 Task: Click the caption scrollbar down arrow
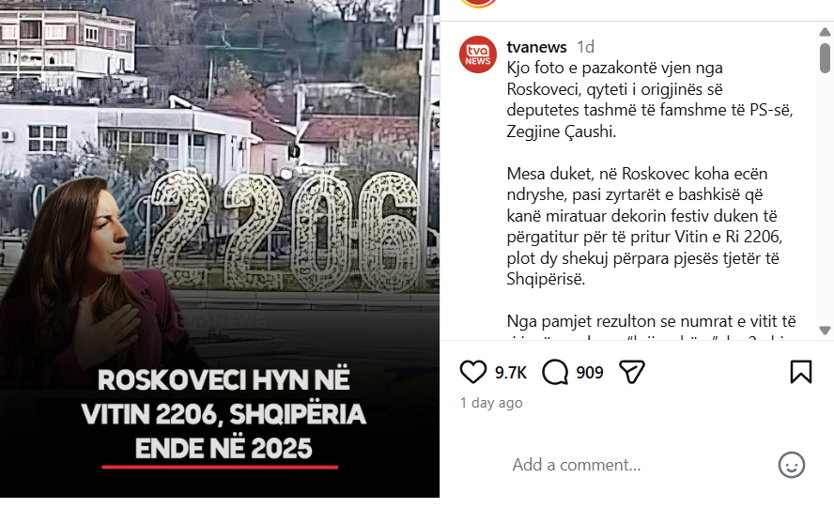[825, 331]
